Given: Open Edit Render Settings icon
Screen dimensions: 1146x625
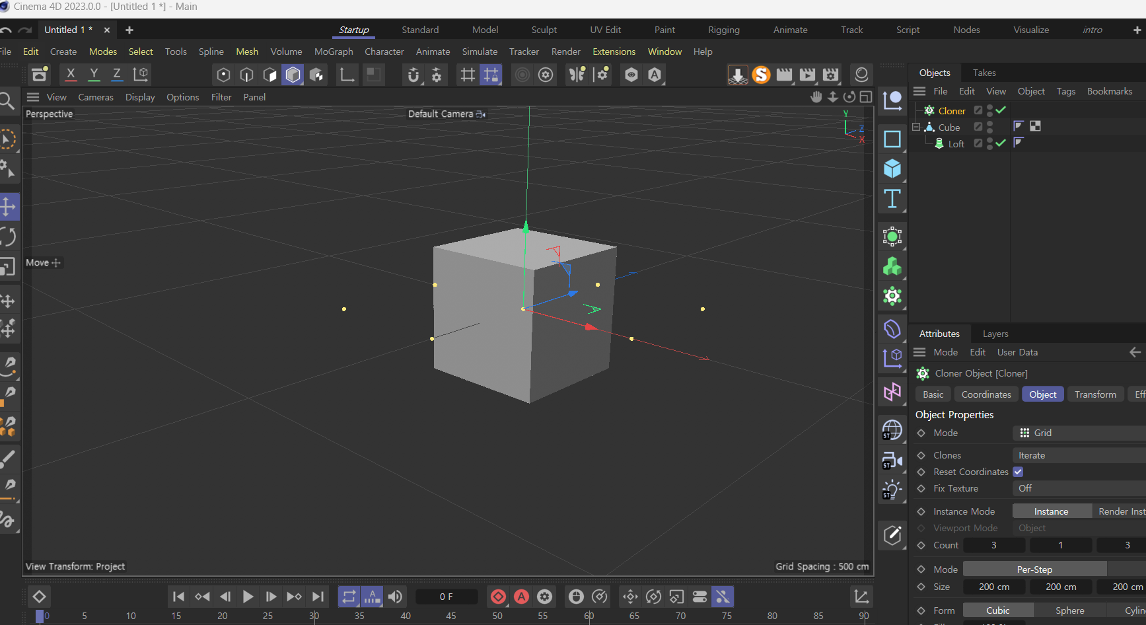Looking at the screenshot, I should (830, 75).
